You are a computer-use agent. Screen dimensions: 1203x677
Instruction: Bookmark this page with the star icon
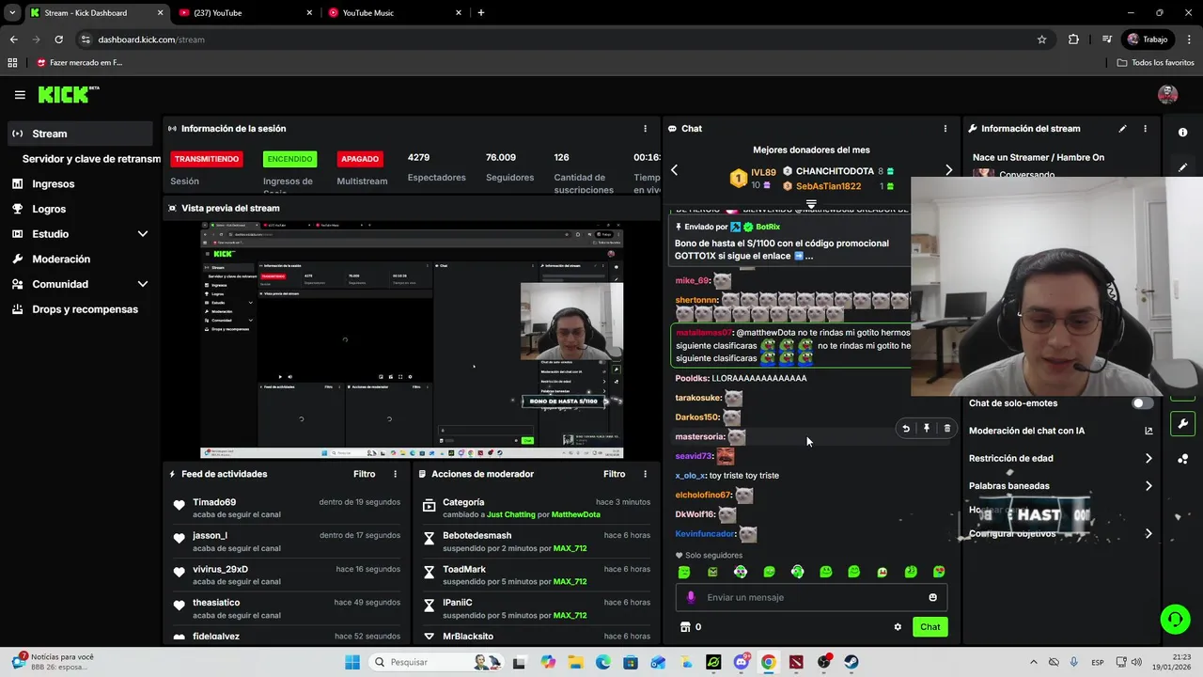[x=1041, y=39]
